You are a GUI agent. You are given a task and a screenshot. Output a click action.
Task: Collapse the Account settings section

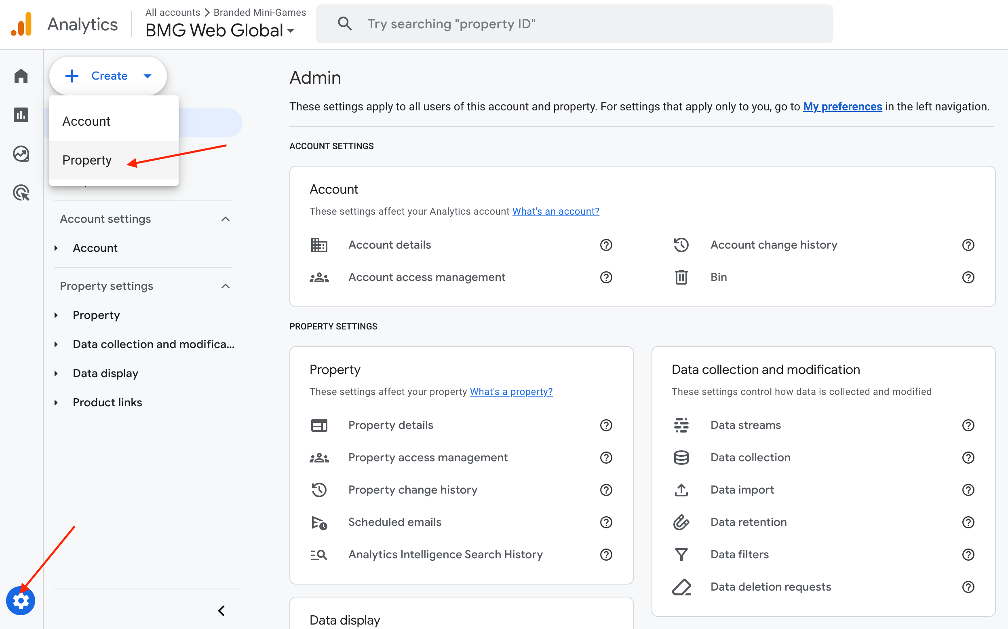tap(226, 219)
